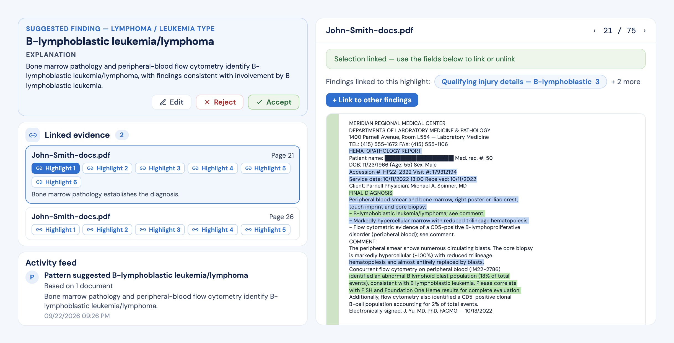Edit the suggested finding
The image size is (674, 343).
tap(172, 102)
